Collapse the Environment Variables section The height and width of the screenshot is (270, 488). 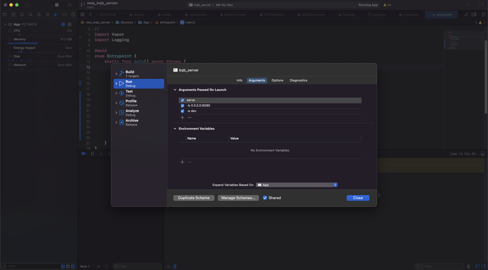coord(175,129)
